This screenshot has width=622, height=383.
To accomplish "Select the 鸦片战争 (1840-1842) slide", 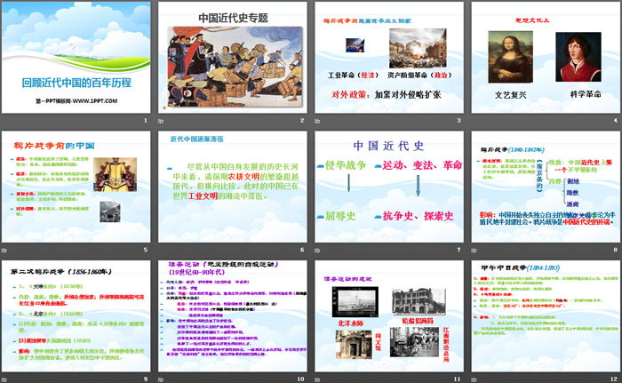I will (544, 189).
